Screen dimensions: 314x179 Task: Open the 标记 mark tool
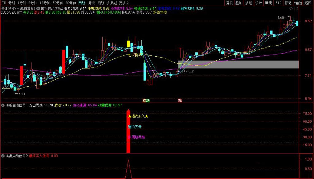pyautogui.click(x=288, y=3)
